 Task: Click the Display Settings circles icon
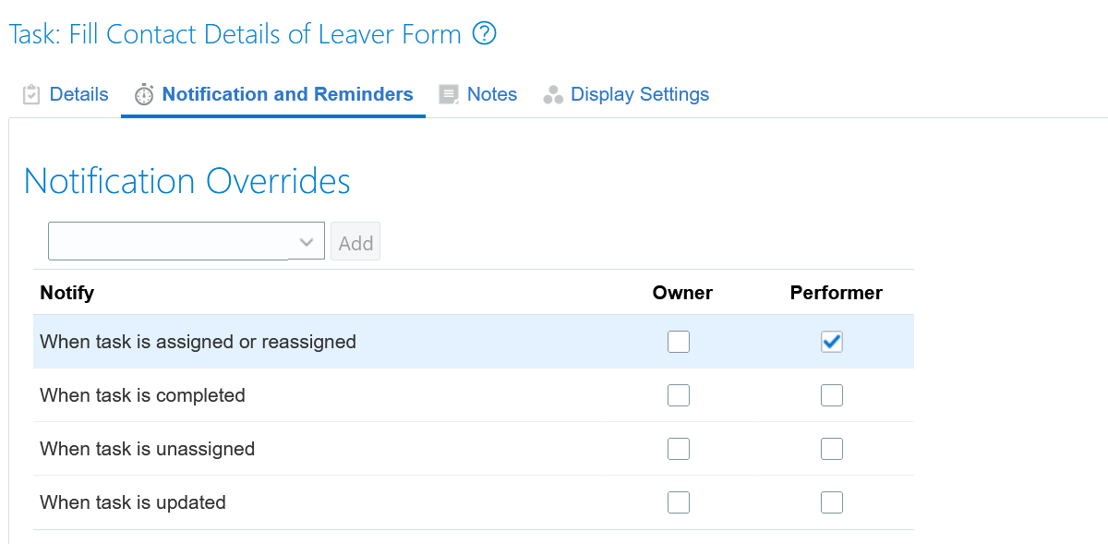coord(553,94)
